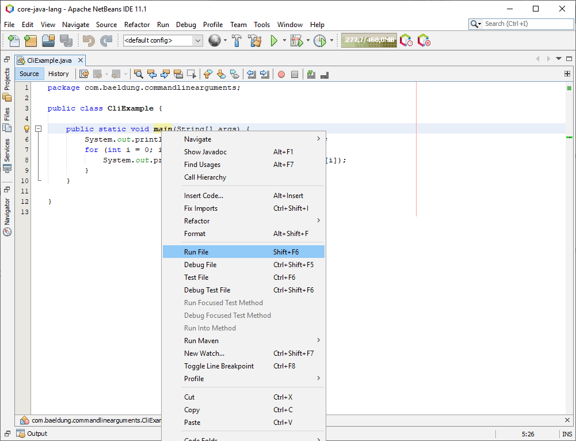Viewport: 576px width, 441px height.
Task: Click the Find Selection magnifier icon
Action: 138,74
